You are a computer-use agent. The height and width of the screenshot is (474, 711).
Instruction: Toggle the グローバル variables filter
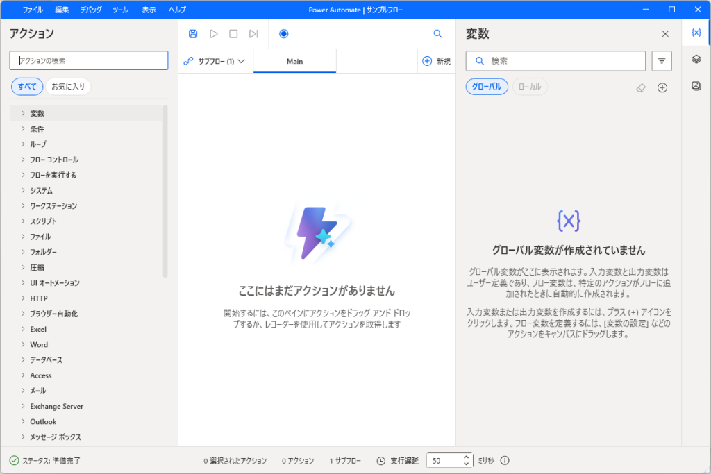487,87
